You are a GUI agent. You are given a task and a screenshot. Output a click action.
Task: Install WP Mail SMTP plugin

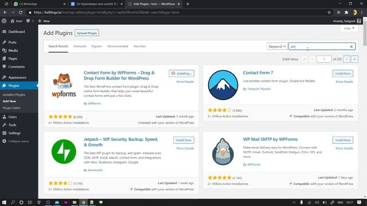pyautogui.click(x=343, y=140)
